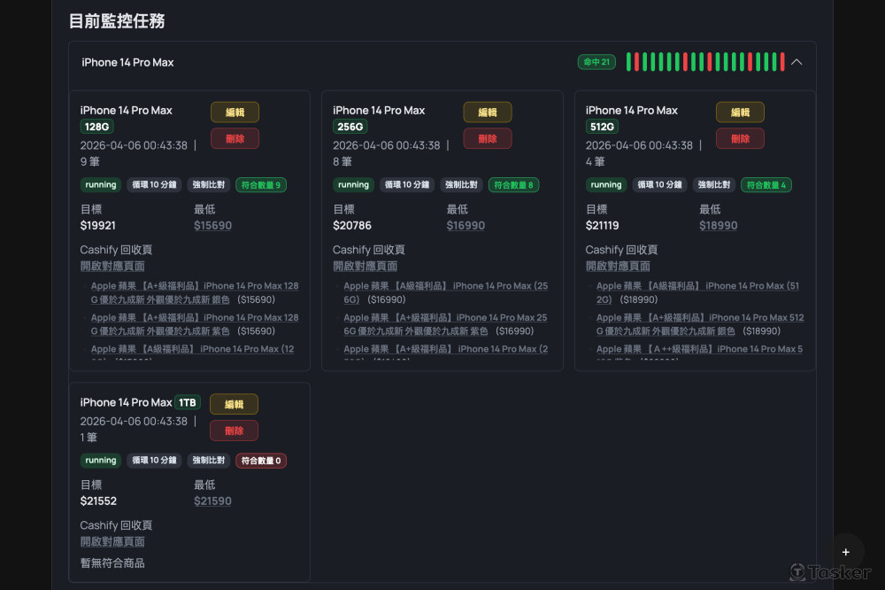This screenshot has height=590, width=885.
Task: Edit the 256G monitoring task
Action: [488, 113]
